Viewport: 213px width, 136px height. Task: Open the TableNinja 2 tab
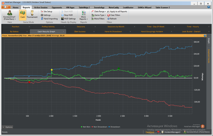point(84,8)
